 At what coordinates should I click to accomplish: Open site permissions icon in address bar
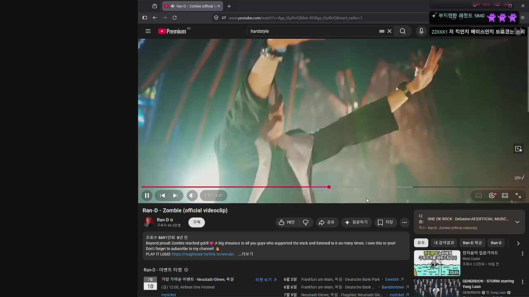[x=224, y=18]
